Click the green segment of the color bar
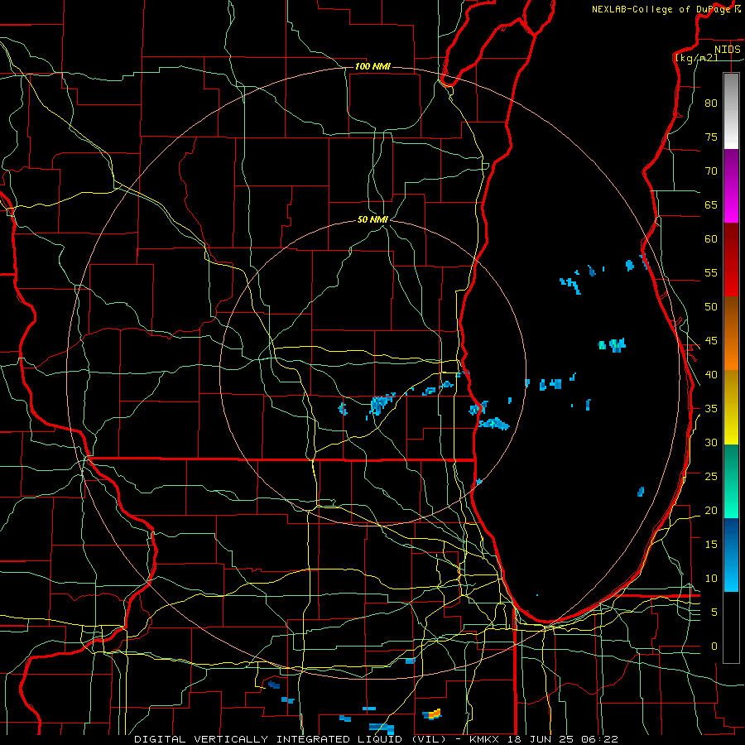This screenshot has height=745, width=745. [x=731, y=481]
